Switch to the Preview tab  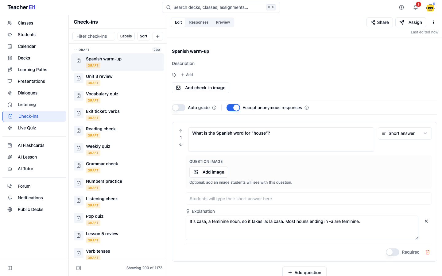click(x=223, y=22)
